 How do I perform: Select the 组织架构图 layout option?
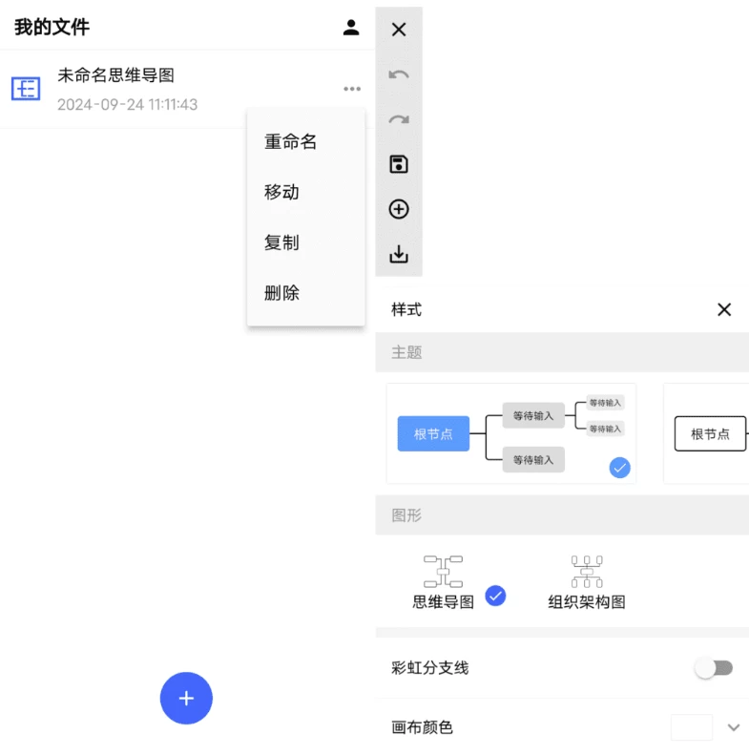(586, 582)
